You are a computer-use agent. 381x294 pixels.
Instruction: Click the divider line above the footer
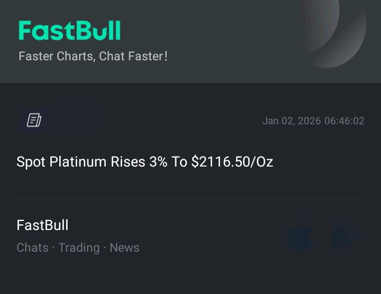(x=190, y=200)
